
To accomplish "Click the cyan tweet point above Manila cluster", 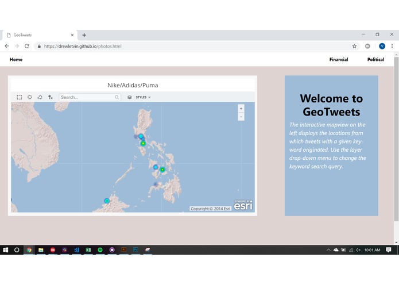I will pyautogui.click(x=141, y=136).
